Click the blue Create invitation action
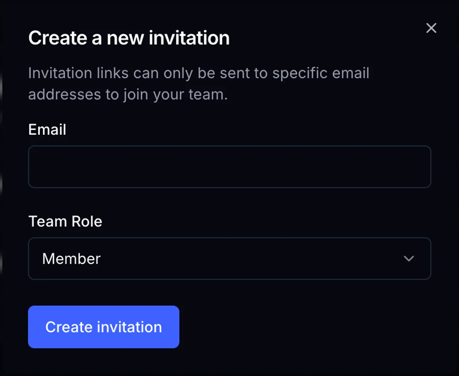Image resolution: width=459 pixels, height=376 pixels. [x=103, y=327]
